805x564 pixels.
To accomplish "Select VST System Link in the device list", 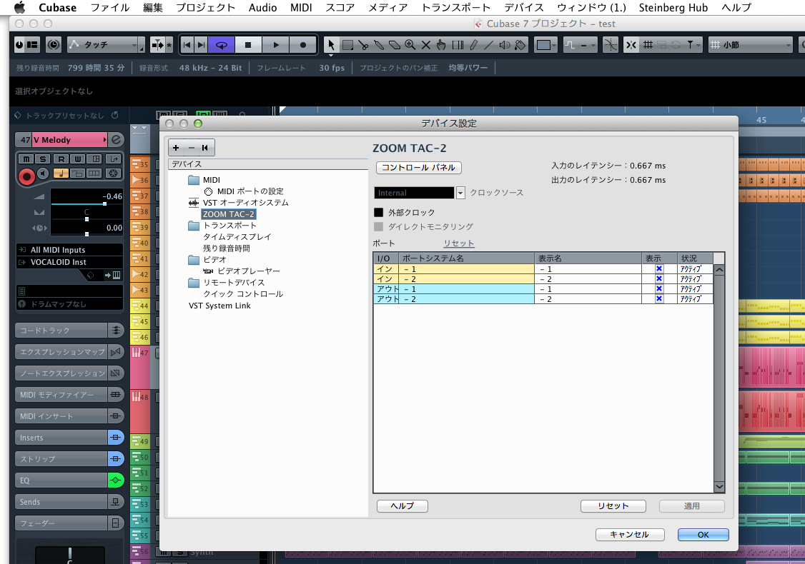I will (x=219, y=306).
